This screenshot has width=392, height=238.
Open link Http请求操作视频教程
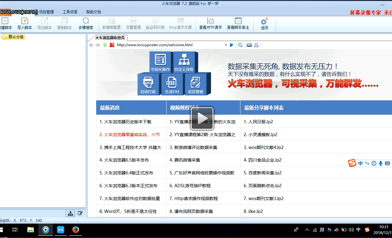coord(196,199)
